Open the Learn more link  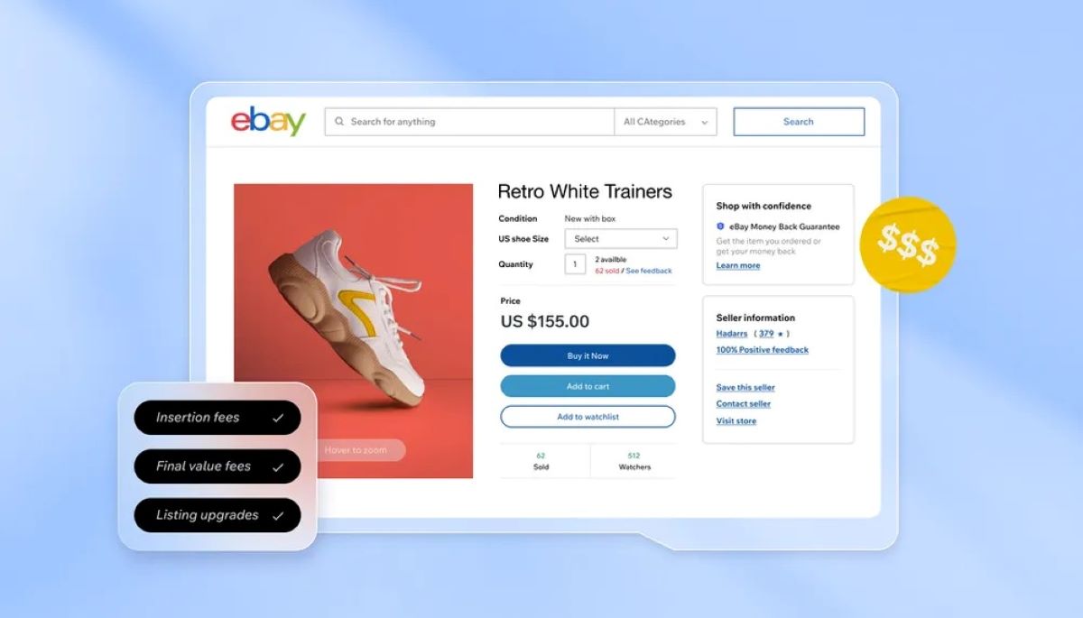pyautogui.click(x=738, y=265)
